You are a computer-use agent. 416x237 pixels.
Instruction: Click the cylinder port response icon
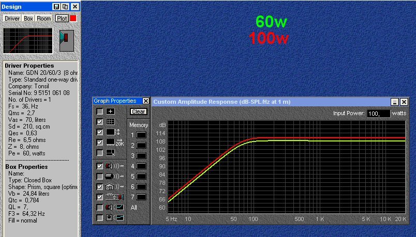(115, 177)
